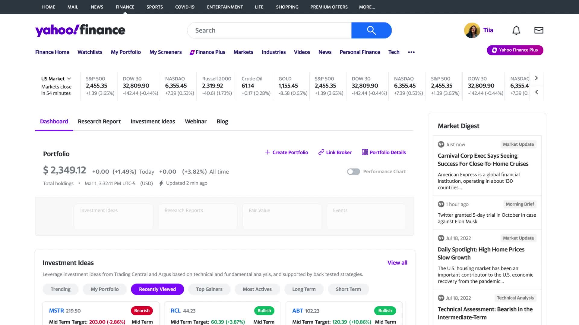The height and width of the screenshot is (325, 579).
Task: Expand the more options ellipsis menu
Action: (411, 51)
